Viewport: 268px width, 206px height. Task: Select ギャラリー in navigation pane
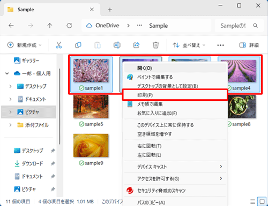click(30, 60)
